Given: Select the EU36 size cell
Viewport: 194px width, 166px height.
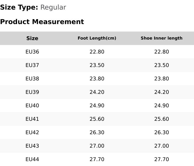Looking at the screenshot, I should pyautogui.click(x=32, y=52).
